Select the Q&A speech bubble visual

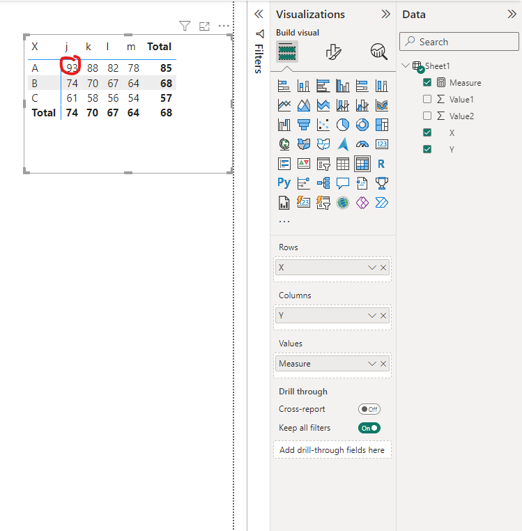(x=343, y=183)
